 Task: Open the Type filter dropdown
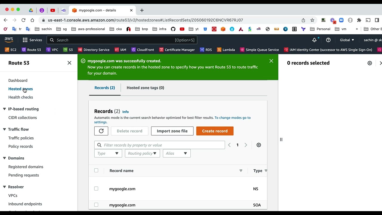pyautogui.click(x=108, y=153)
